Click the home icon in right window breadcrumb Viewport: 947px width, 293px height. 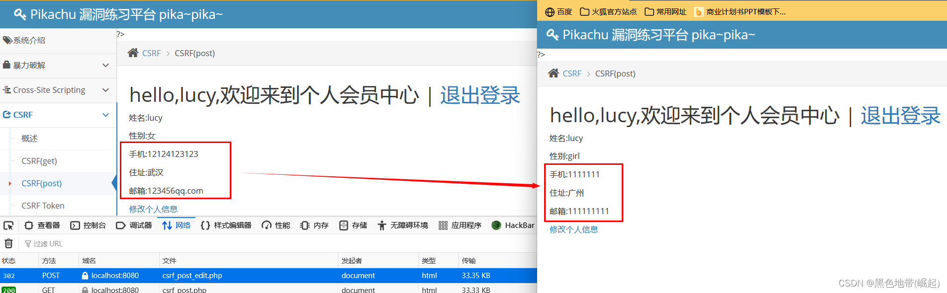coord(554,73)
